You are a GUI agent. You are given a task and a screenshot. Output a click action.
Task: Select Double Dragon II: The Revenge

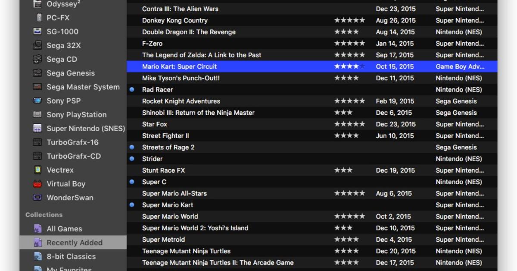[189, 32]
